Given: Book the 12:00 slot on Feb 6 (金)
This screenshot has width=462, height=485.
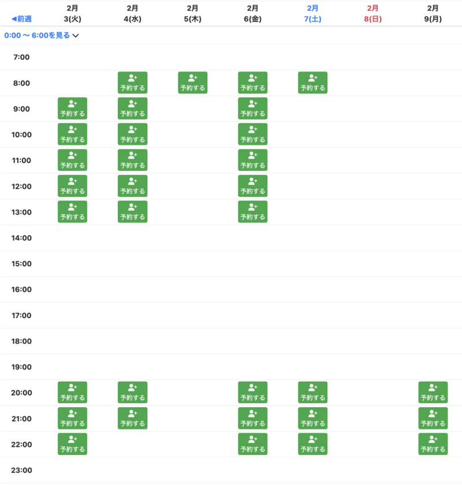Looking at the screenshot, I should click(x=252, y=186).
